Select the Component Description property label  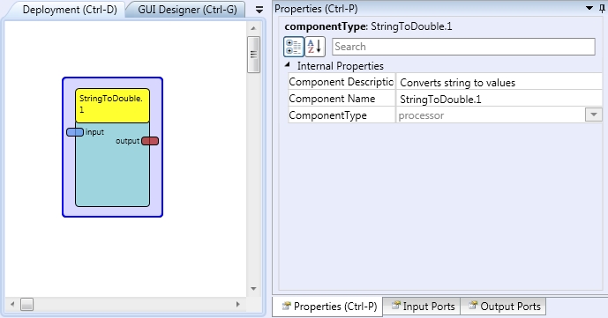click(342, 82)
